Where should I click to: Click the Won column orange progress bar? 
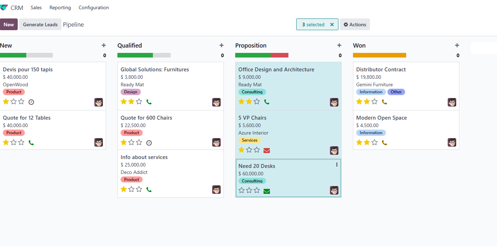[380, 55]
